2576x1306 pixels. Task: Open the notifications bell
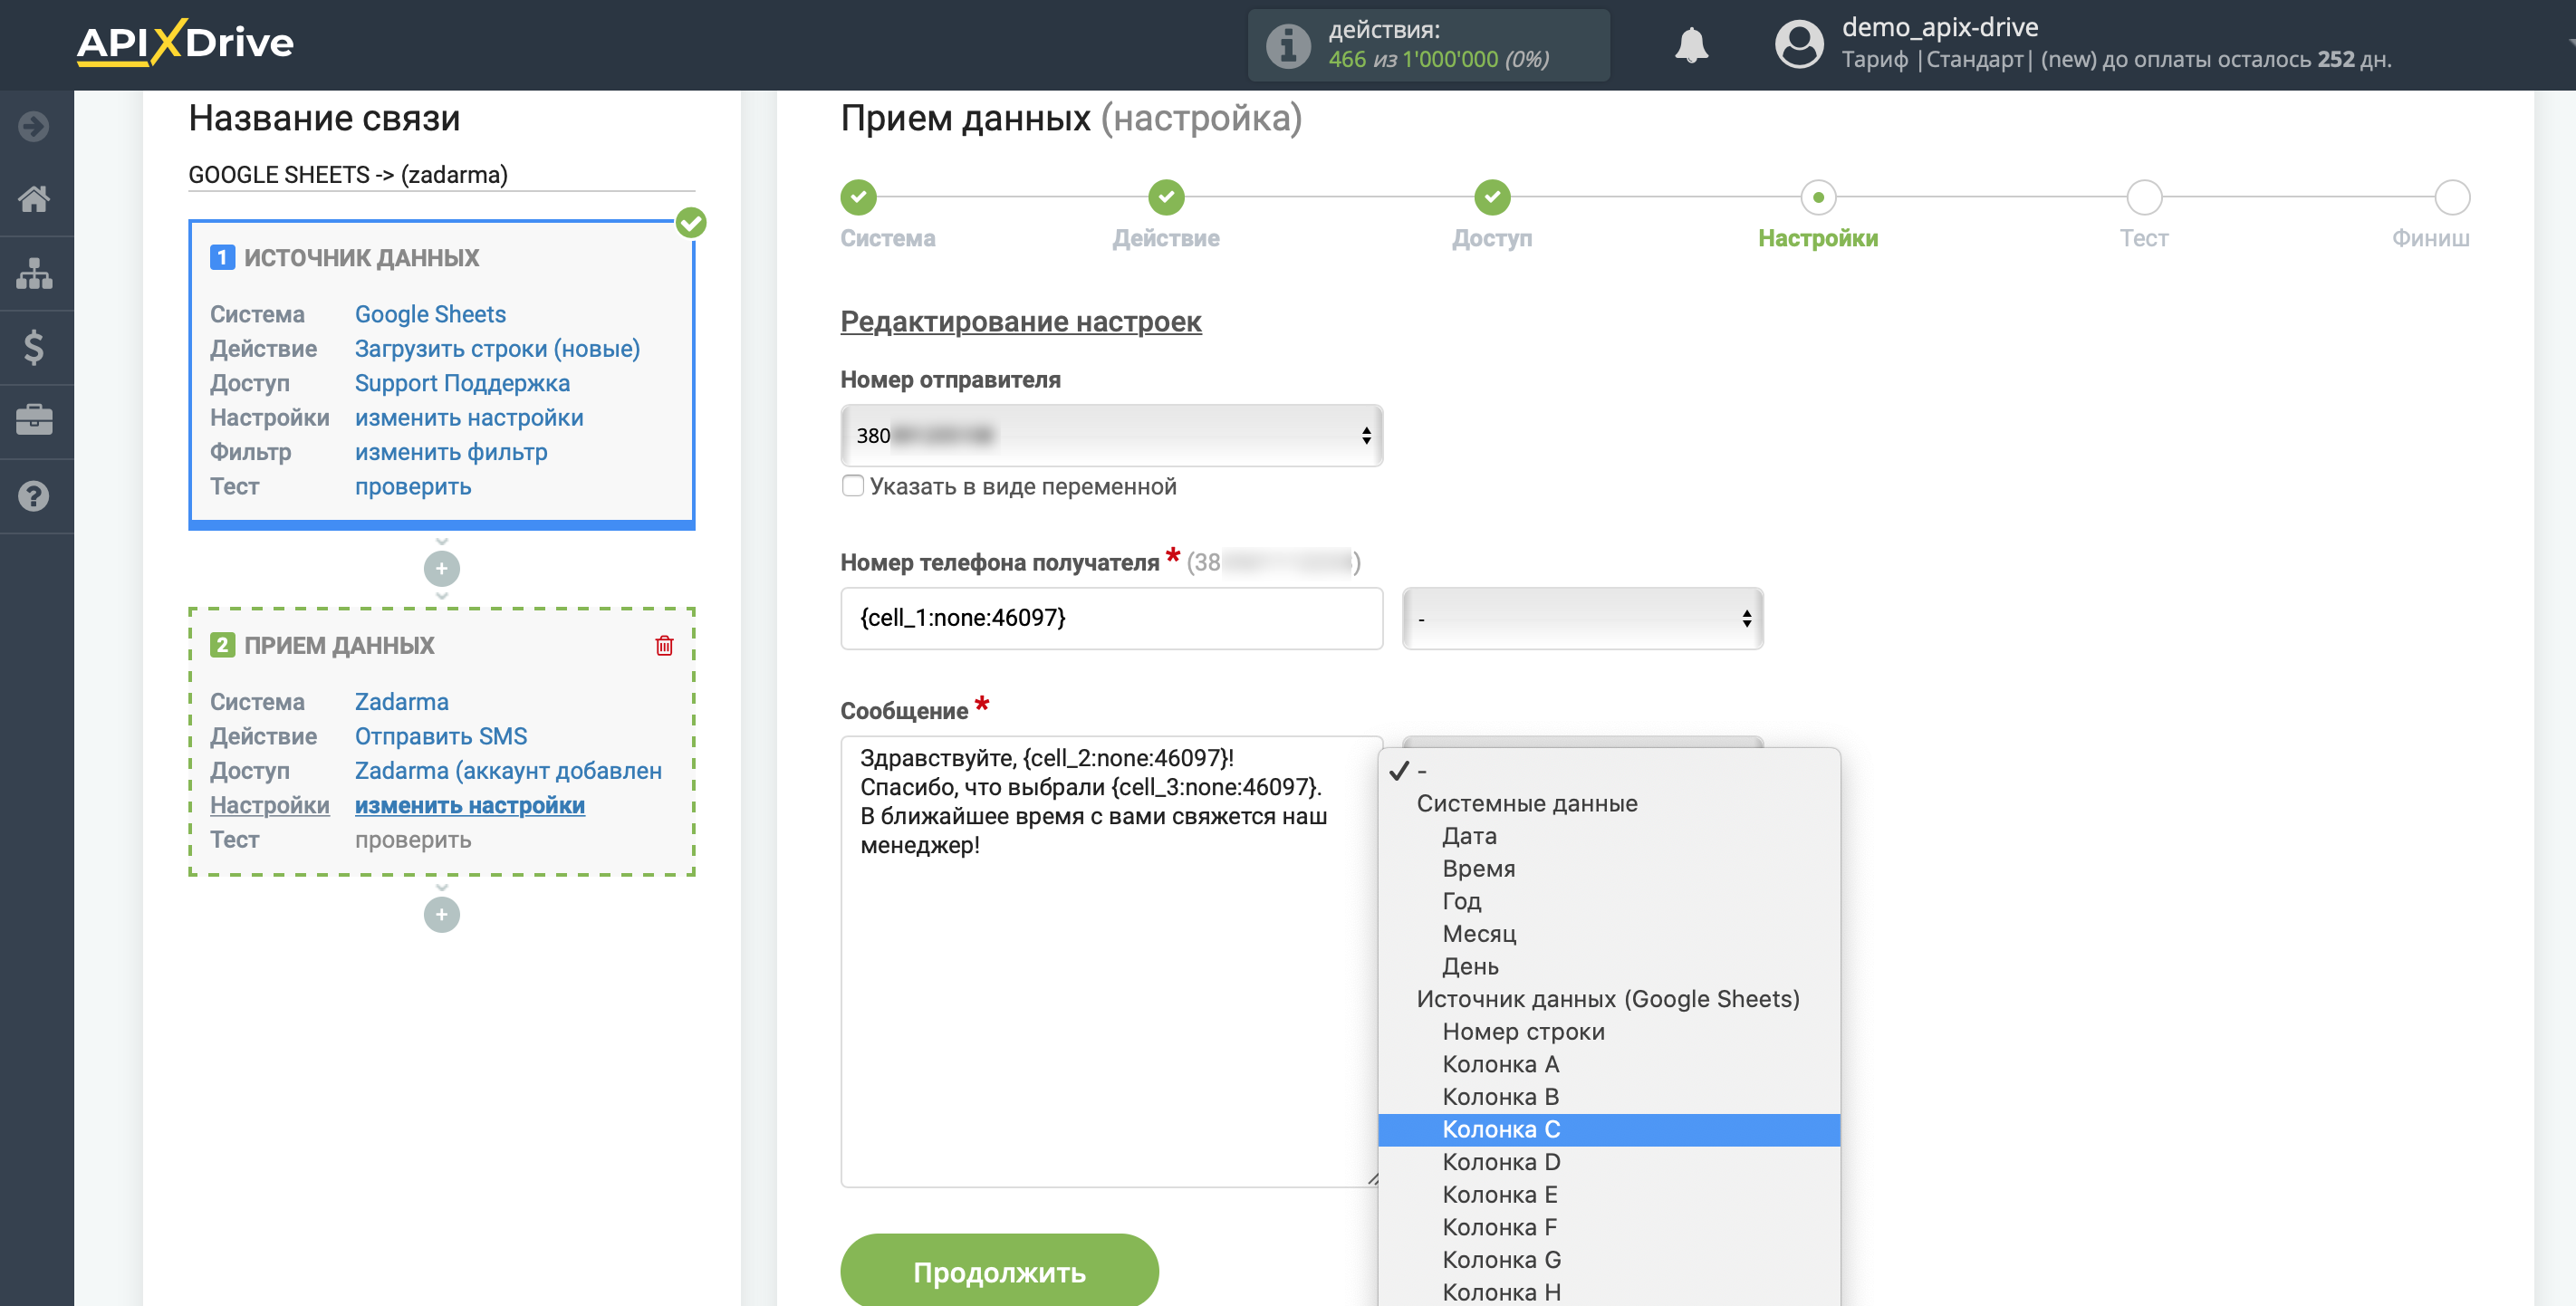(1691, 45)
